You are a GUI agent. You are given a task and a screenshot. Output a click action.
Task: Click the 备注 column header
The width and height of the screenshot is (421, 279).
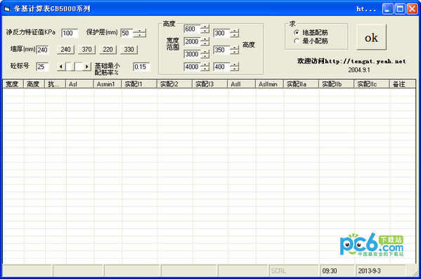(402, 84)
